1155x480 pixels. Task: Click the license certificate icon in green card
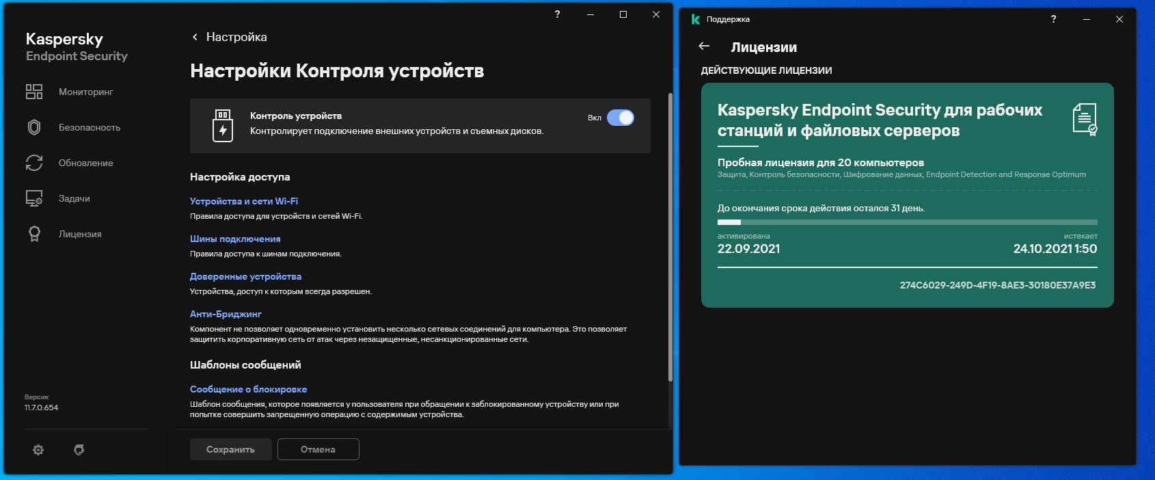pyautogui.click(x=1085, y=120)
